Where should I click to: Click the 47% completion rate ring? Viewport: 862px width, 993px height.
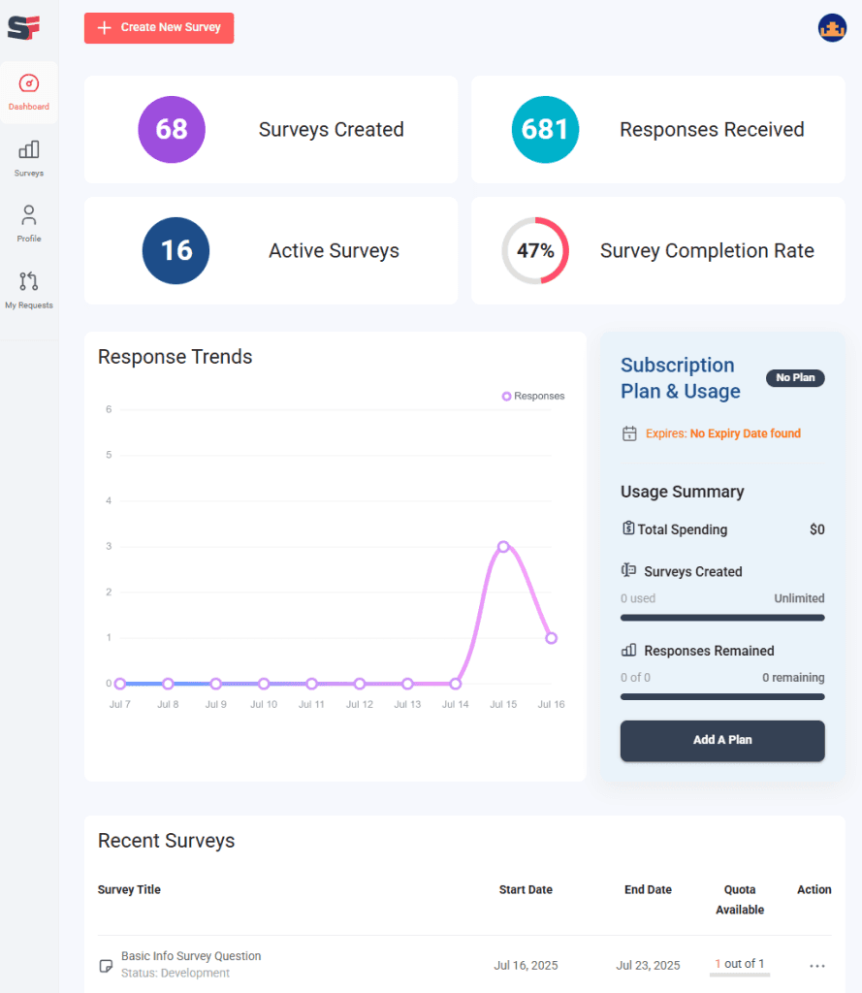(535, 251)
